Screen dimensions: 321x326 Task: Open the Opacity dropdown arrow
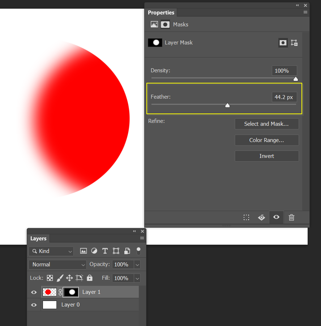137,264
